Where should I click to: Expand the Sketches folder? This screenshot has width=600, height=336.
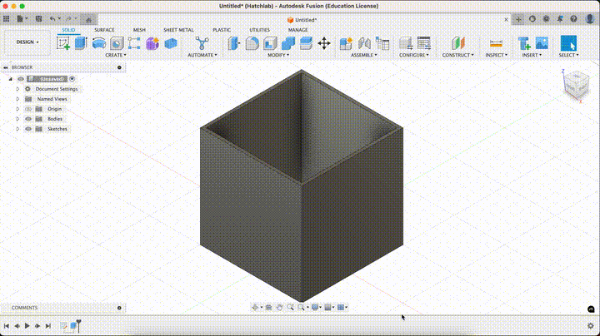[x=17, y=129]
